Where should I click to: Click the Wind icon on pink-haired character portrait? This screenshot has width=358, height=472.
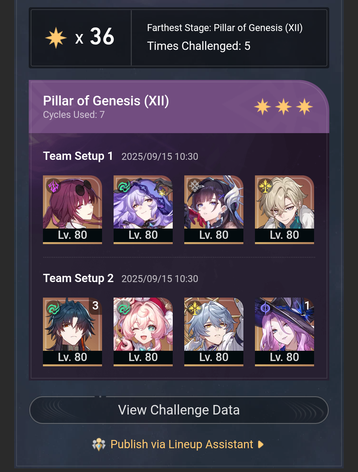[x=124, y=309]
